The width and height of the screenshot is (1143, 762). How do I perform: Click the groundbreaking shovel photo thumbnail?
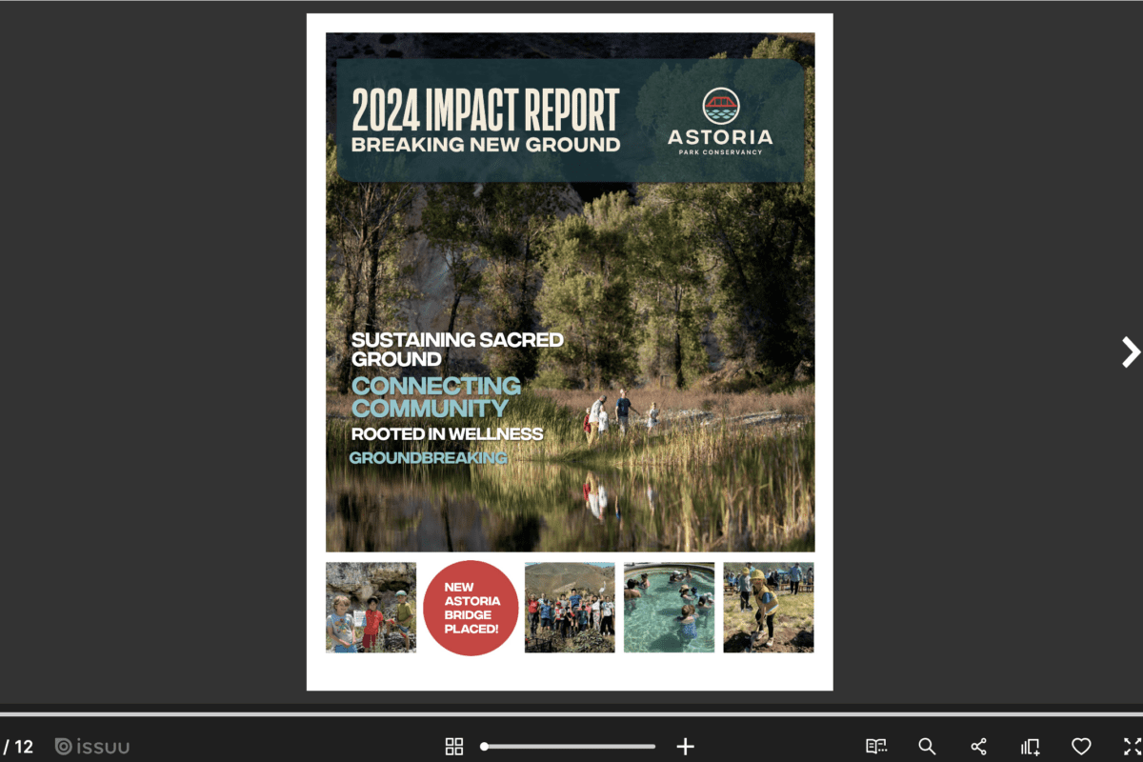769,608
